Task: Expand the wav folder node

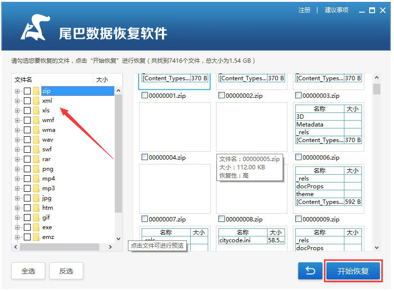Action: click(18, 140)
